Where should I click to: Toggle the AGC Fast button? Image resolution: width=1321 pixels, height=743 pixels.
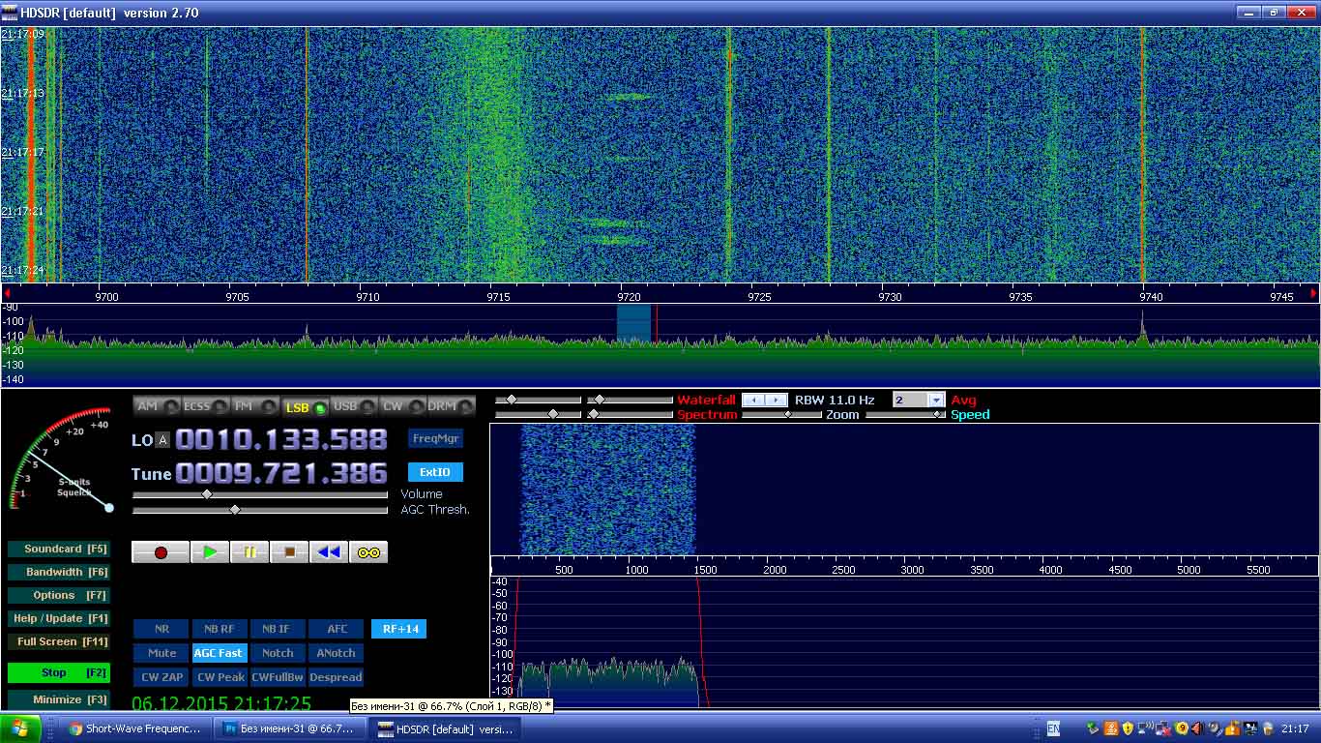tap(220, 653)
